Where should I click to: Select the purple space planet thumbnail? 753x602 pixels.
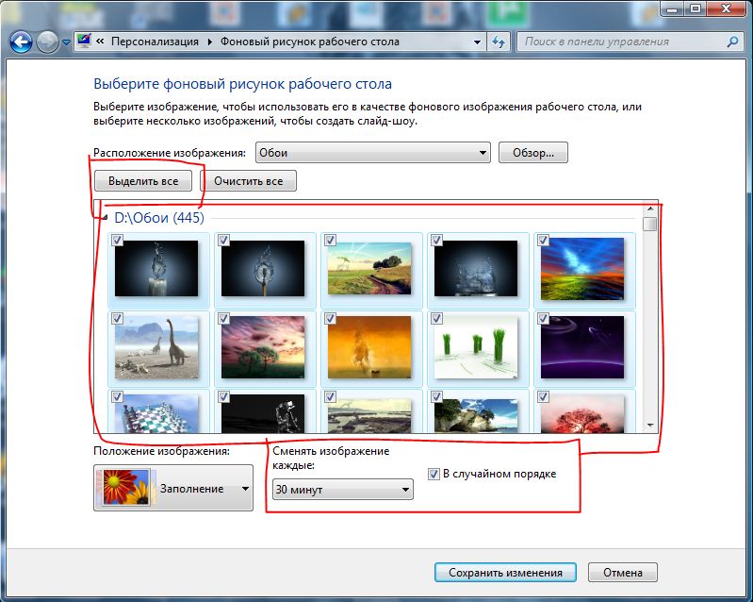(x=582, y=347)
